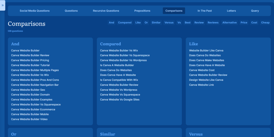
Task: Open Canva Website Vs Wordpress
Action: point(119,90)
